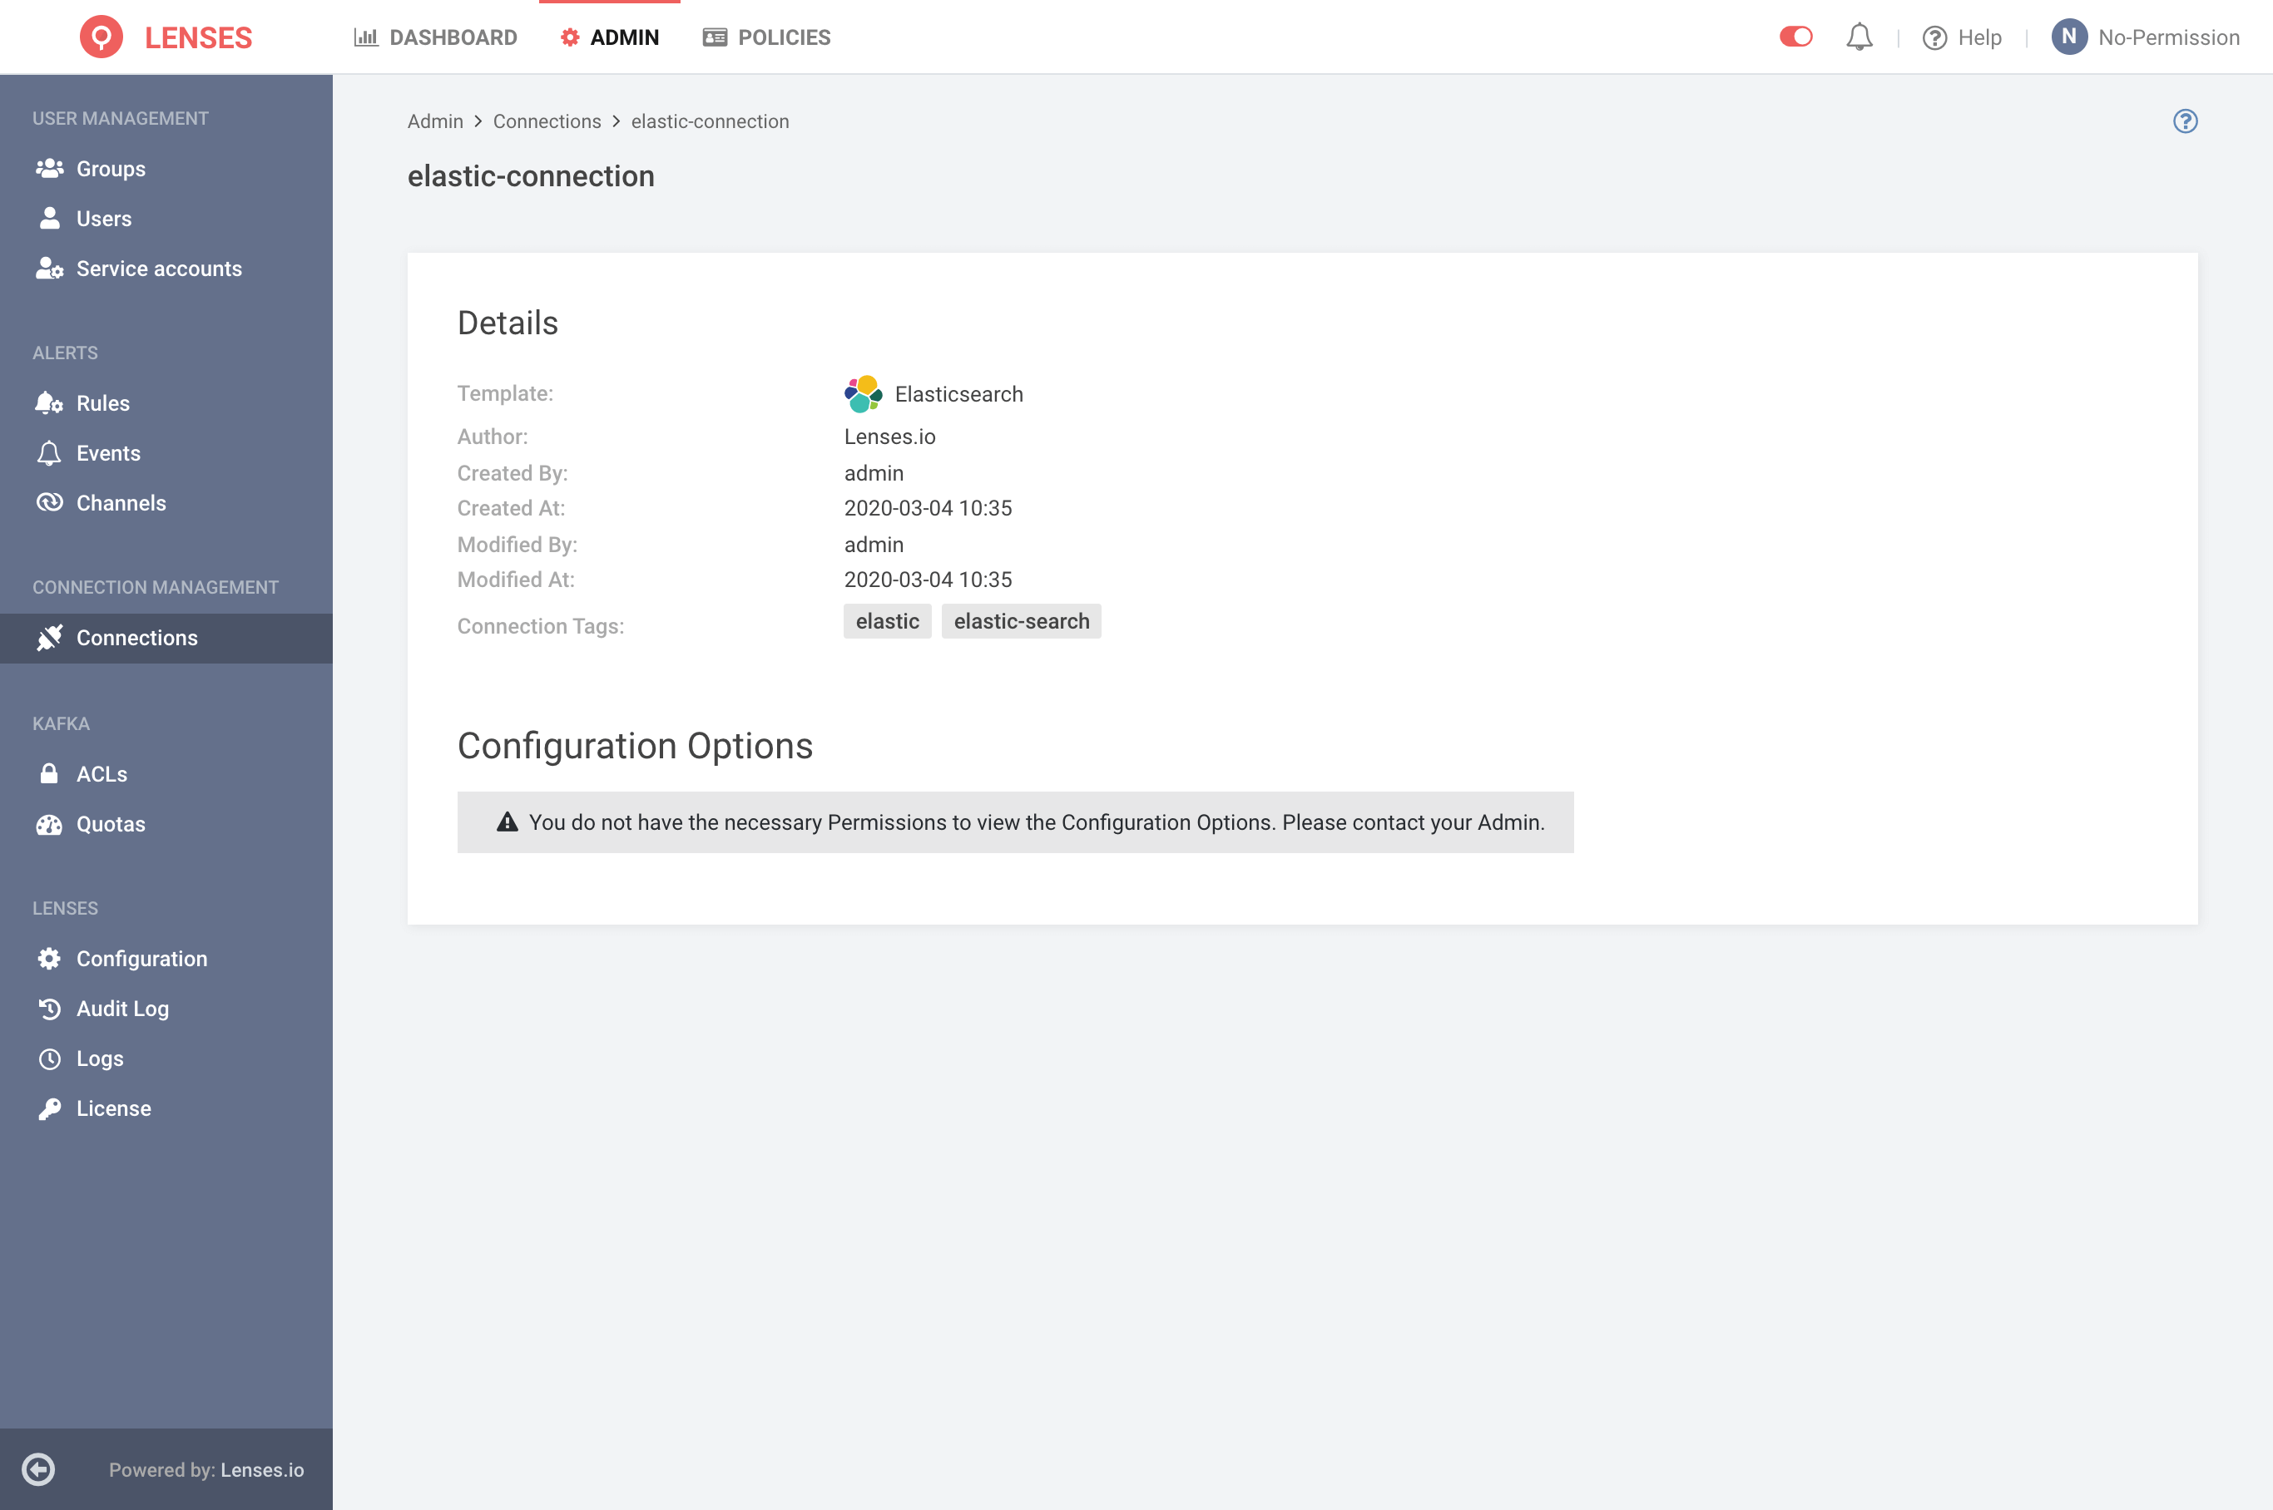Click the Audit Log menu item
The image size is (2273, 1510).
point(123,1008)
